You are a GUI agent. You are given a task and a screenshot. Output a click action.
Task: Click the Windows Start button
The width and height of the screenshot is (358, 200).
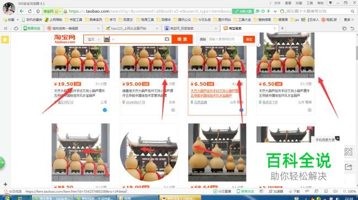[7, 197]
